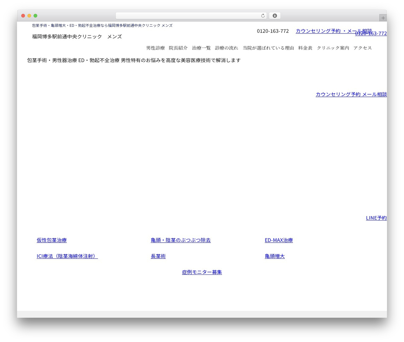Open the 仮性包茎治療 link
This screenshot has width=404, height=342.
[x=52, y=240]
